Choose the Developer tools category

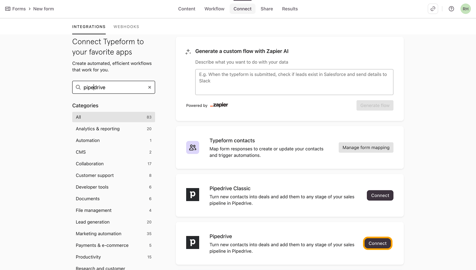point(114,187)
